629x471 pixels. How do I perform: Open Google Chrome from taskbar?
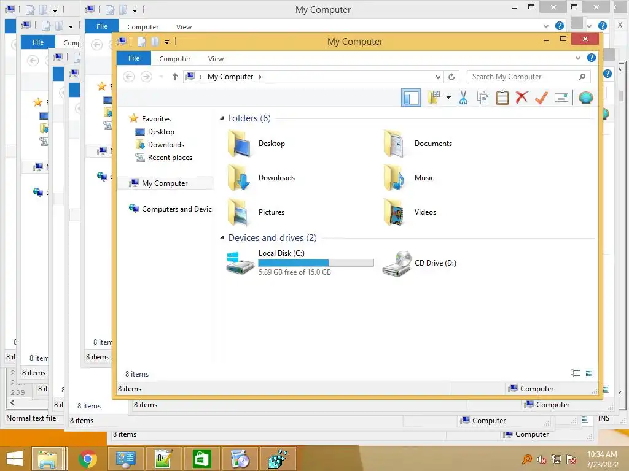(x=87, y=459)
